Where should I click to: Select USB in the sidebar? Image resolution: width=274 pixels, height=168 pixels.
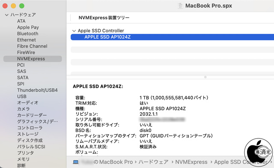pyautogui.click(x=22, y=96)
